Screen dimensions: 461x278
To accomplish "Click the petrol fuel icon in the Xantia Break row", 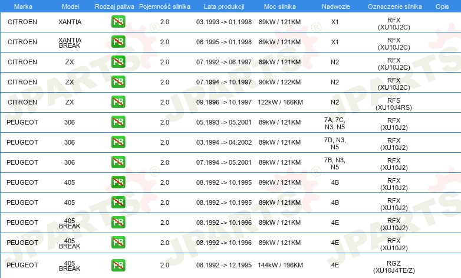I will pyautogui.click(x=118, y=42).
